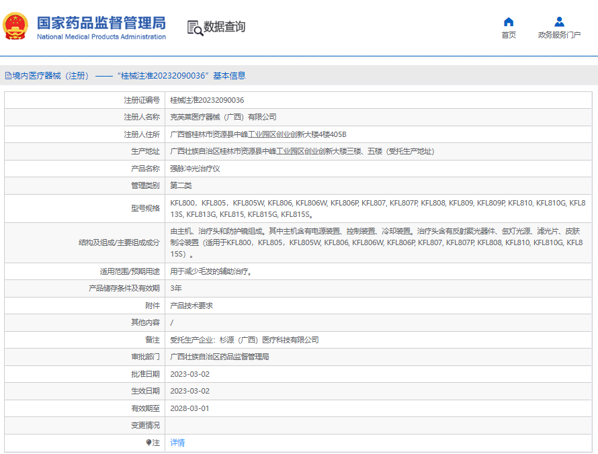
Task: Click the 注册证编号 row label
Action: click(142, 100)
